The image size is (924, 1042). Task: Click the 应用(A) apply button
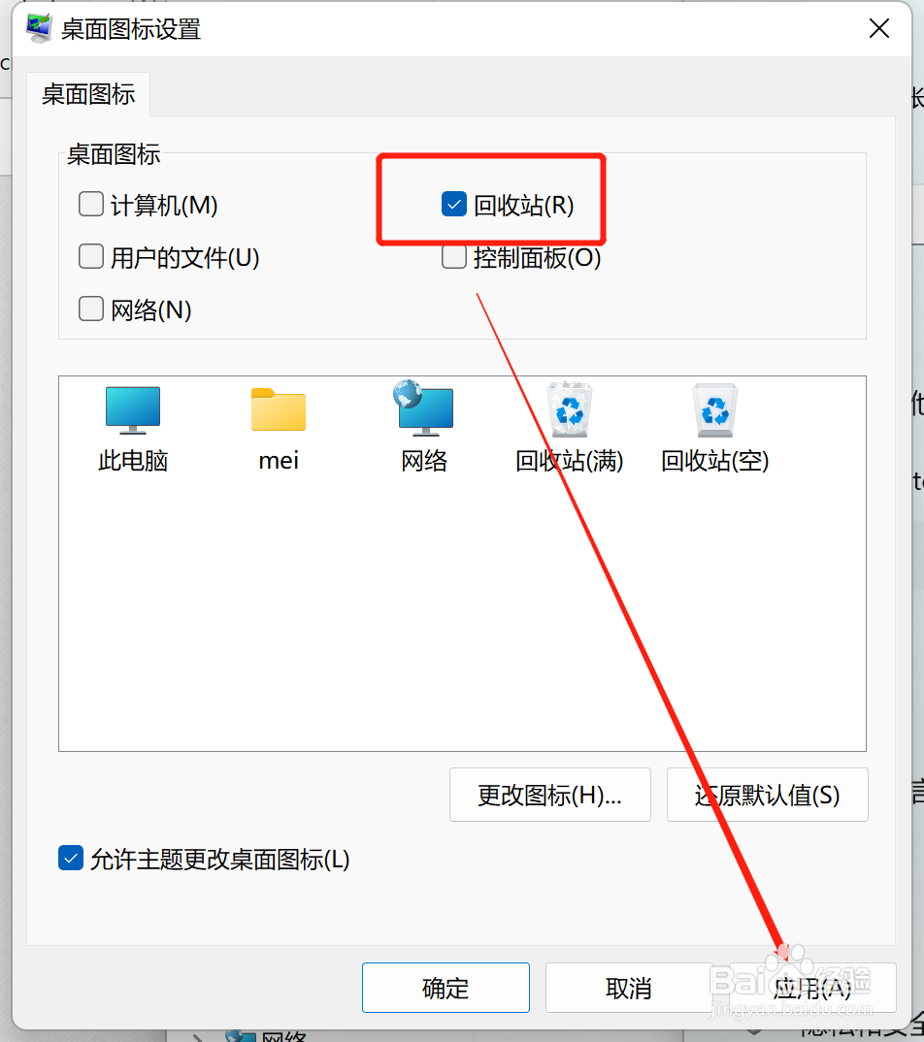coord(812,988)
